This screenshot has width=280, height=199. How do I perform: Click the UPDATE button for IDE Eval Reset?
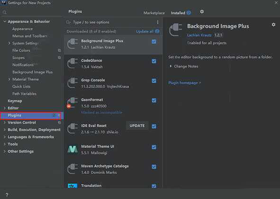pyautogui.click(x=137, y=126)
